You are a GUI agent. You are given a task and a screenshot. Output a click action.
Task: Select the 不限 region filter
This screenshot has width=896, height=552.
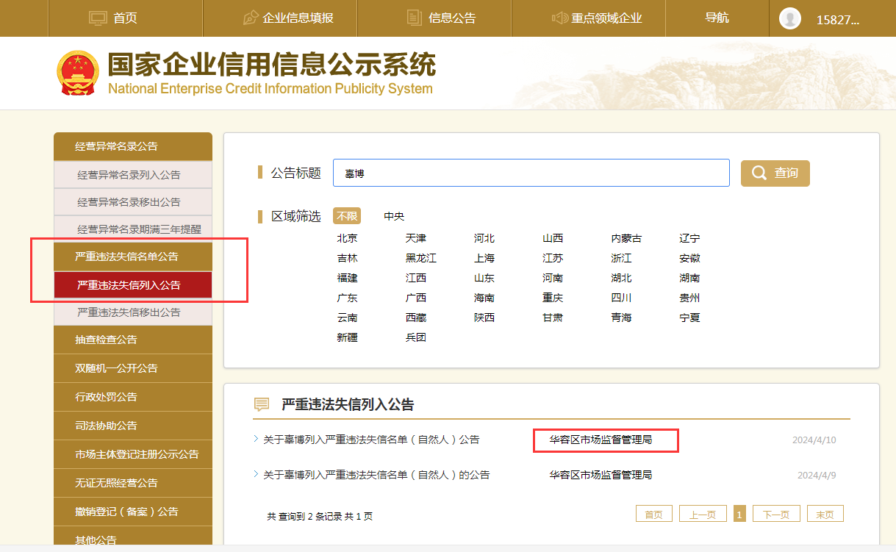click(x=347, y=216)
